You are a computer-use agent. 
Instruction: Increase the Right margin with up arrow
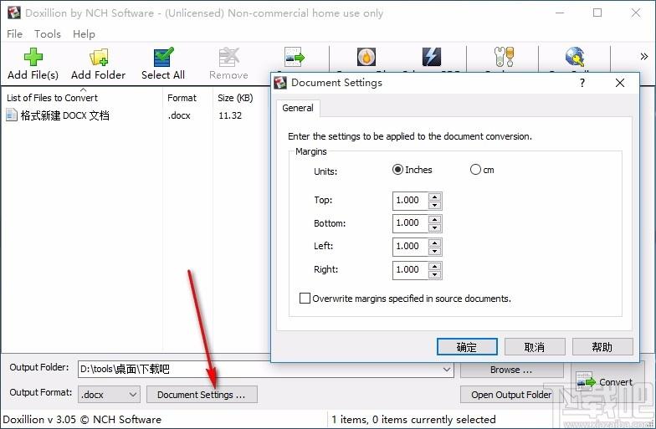[435, 266]
